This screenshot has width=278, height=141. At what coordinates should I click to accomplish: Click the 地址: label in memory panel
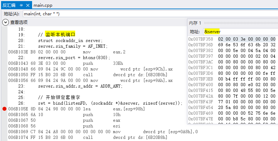(x=195, y=32)
